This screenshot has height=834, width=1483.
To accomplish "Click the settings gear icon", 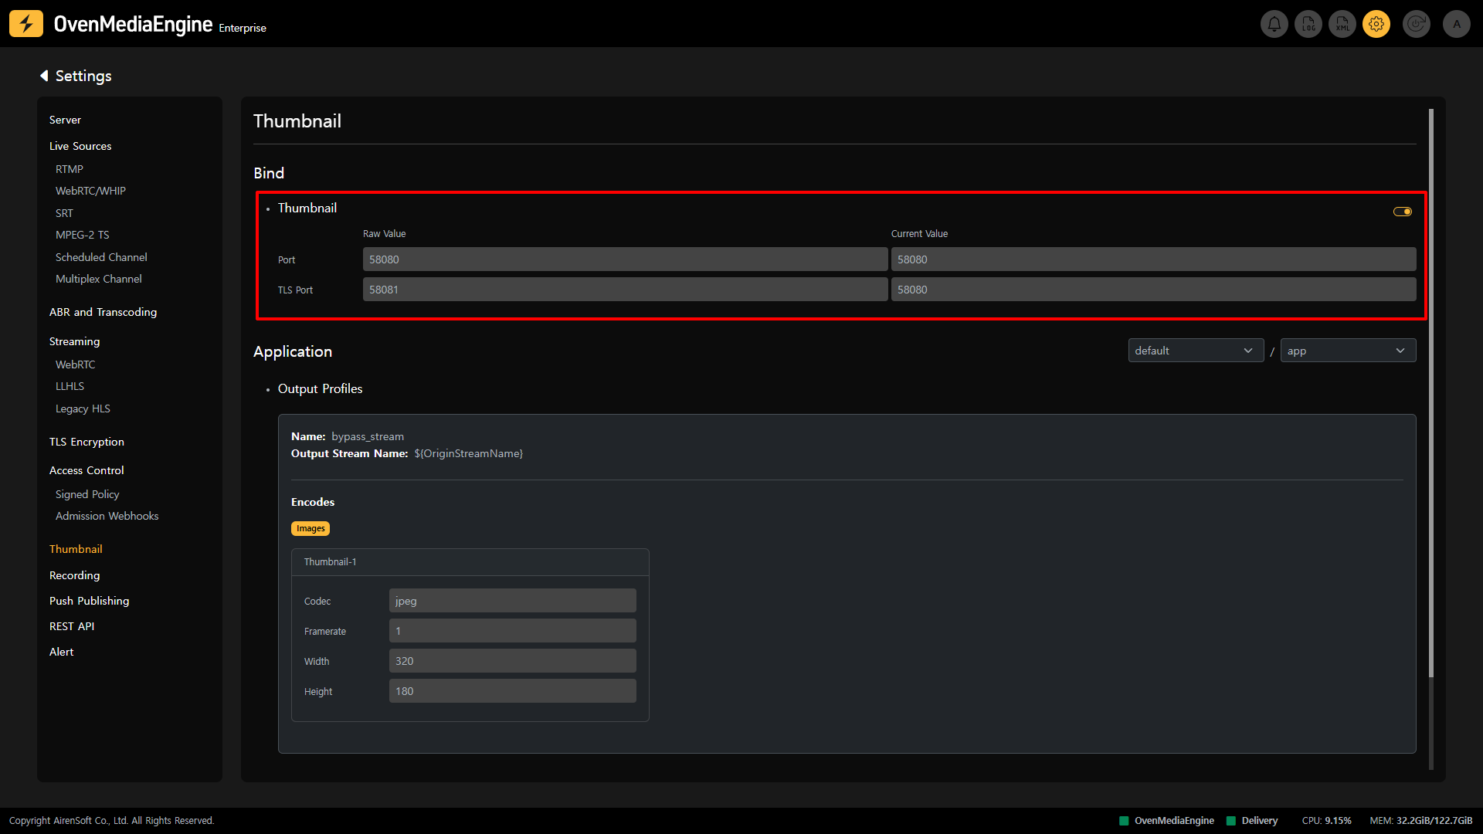I will (x=1376, y=24).
